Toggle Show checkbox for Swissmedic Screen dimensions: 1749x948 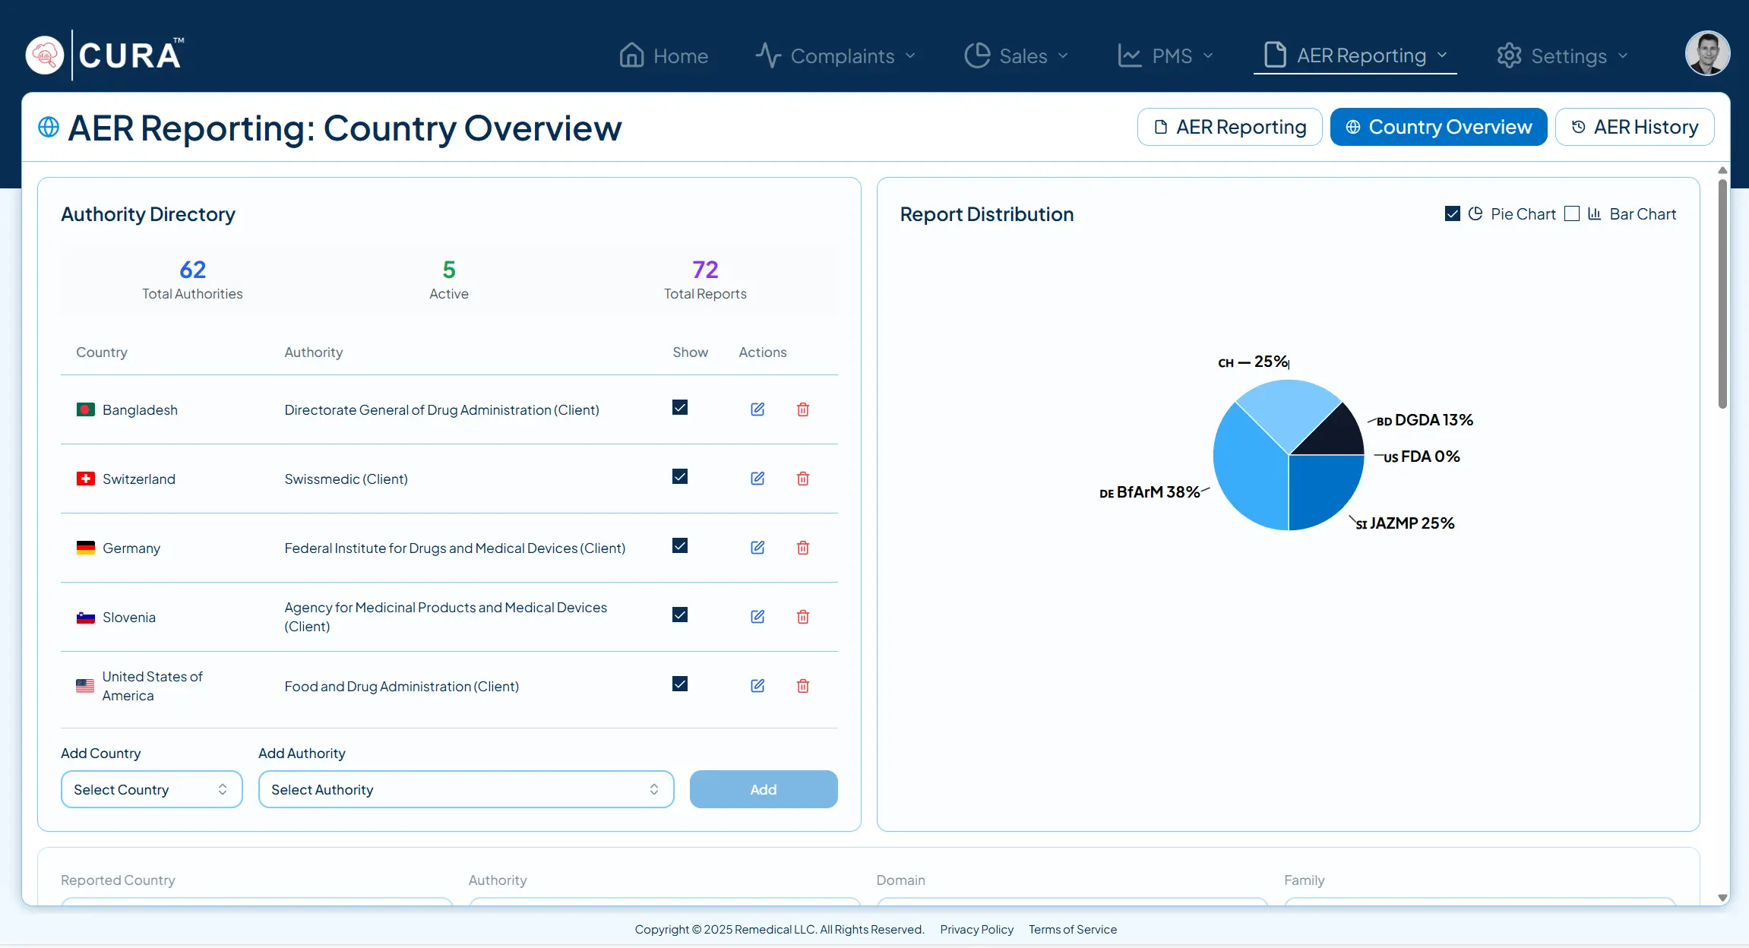point(680,477)
